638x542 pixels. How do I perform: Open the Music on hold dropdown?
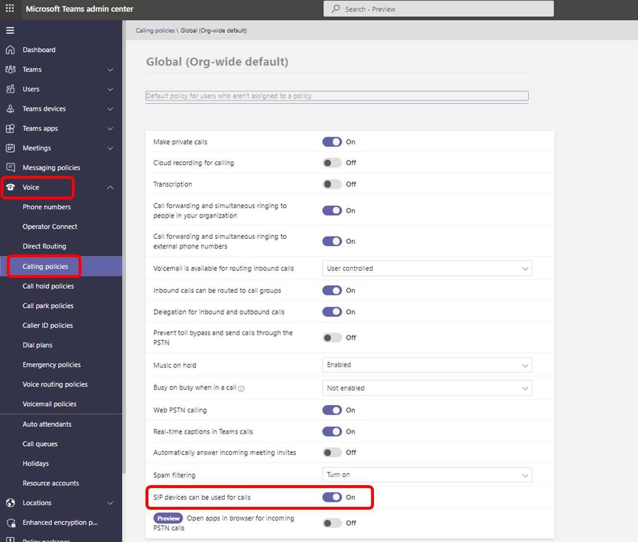427,365
